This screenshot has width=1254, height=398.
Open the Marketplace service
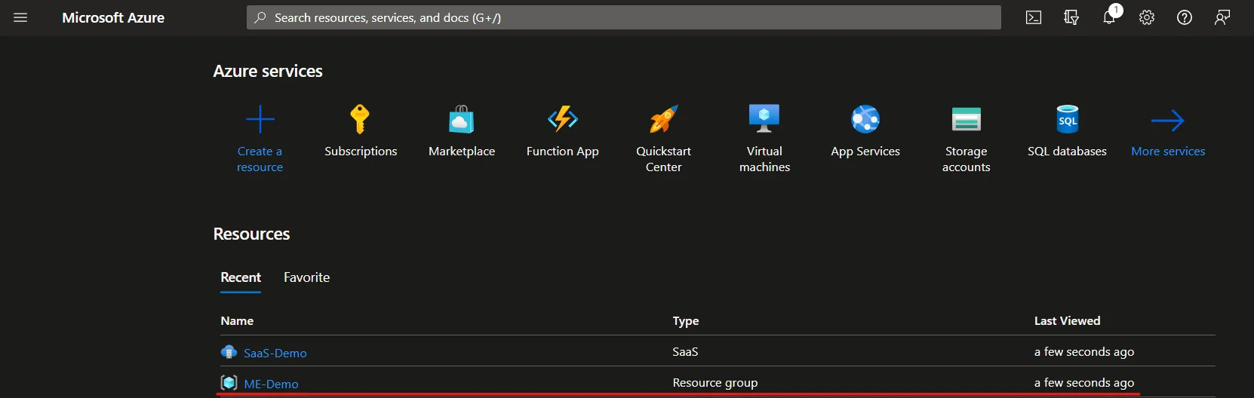point(462,119)
